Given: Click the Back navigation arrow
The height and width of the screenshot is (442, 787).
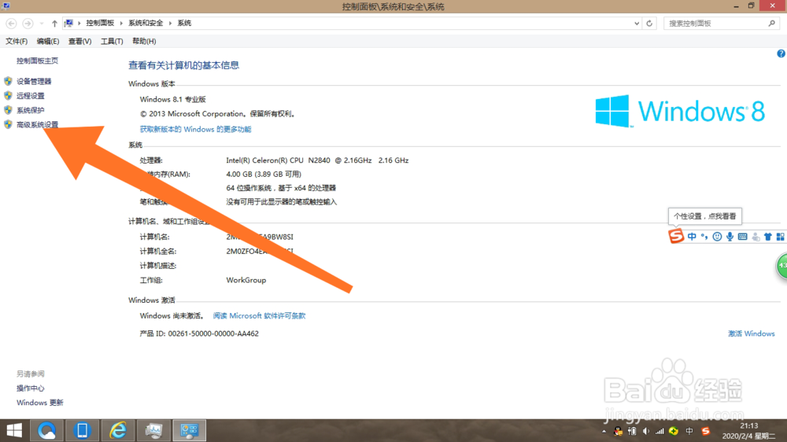Looking at the screenshot, I should click(x=11, y=24).
